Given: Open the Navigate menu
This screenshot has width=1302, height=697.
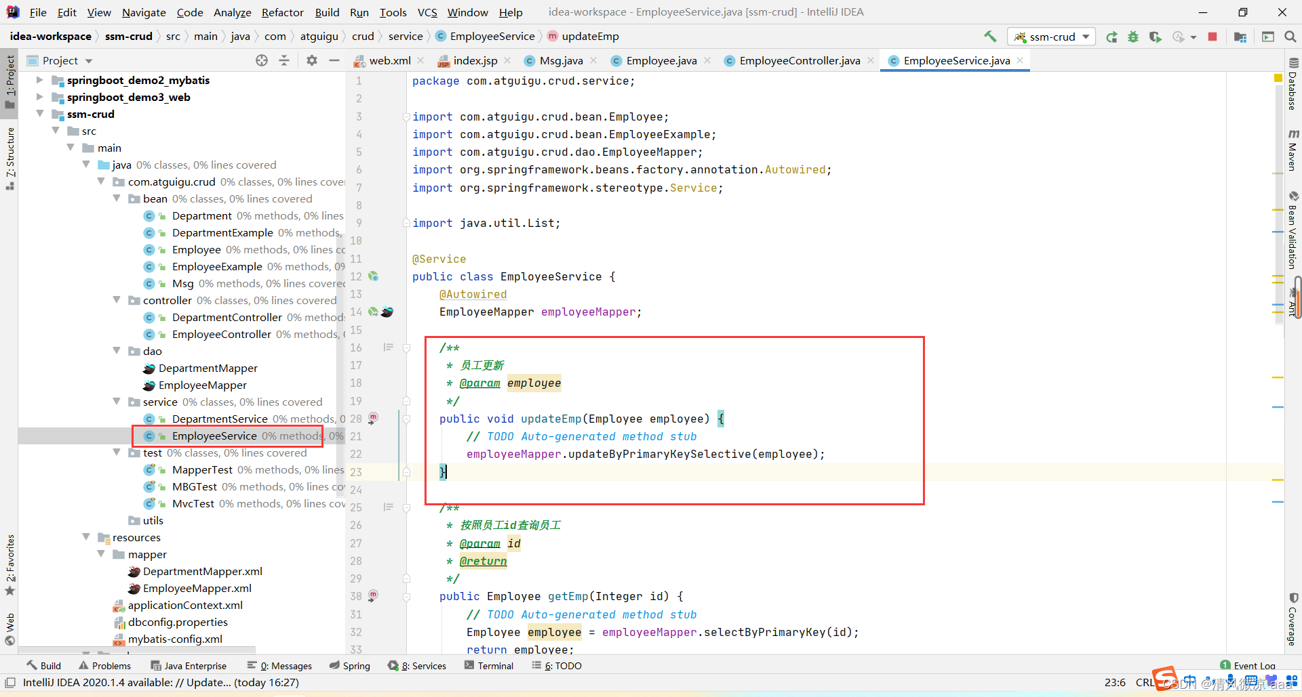Looking at the screenshot, I should [x=144, y=12].
